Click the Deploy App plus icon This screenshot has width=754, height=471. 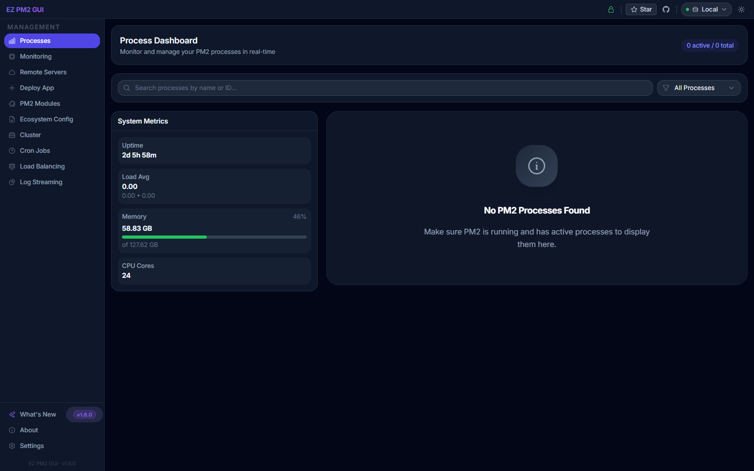click(12, 87)
